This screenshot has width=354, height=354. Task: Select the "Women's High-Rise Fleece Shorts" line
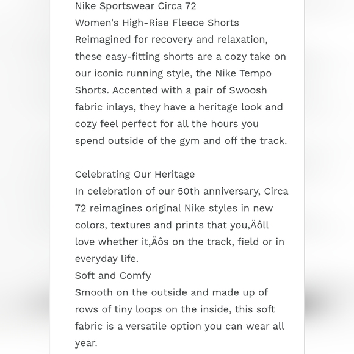[x=157, y=23]
